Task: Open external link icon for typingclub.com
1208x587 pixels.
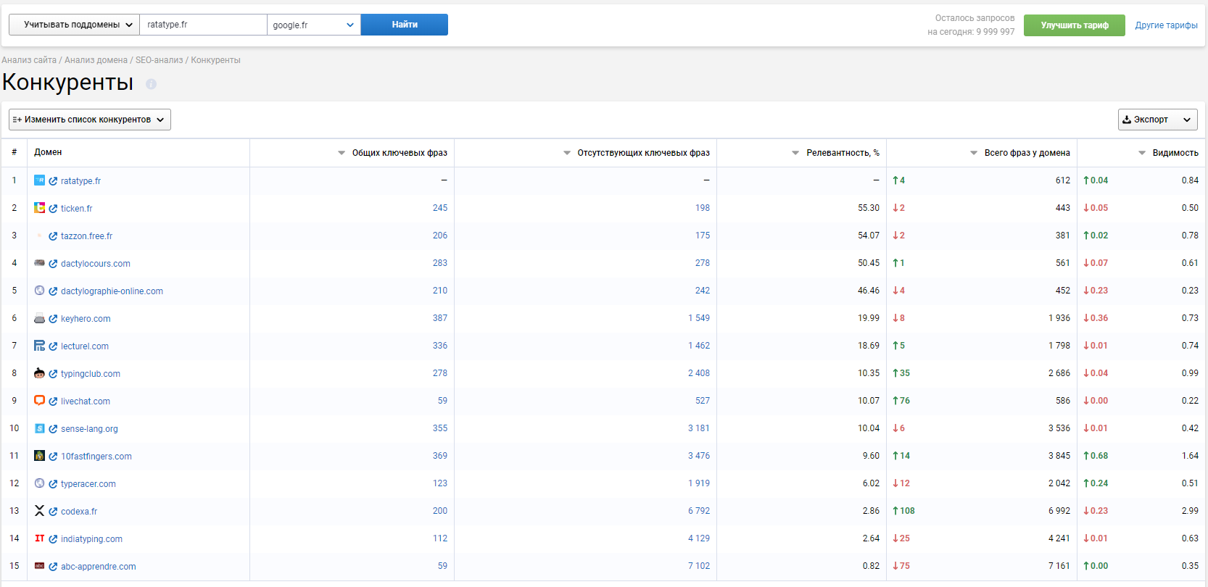Action: pos(53,374)
